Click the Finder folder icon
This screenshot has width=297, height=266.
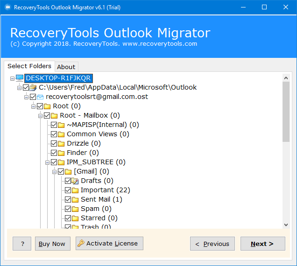pyautogui.click(x=61, y=153)
